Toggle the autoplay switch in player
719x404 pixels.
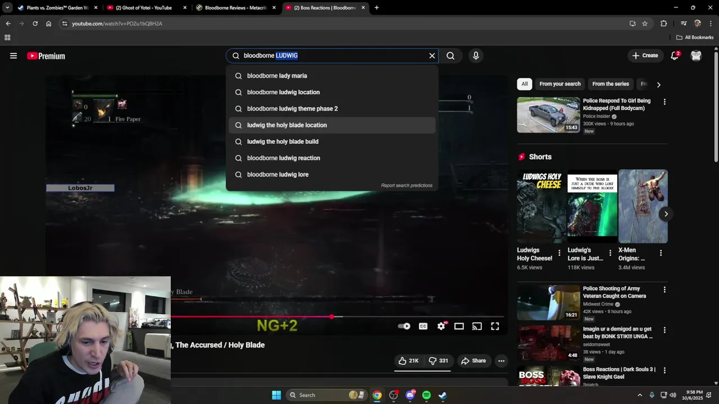[404, 326]
